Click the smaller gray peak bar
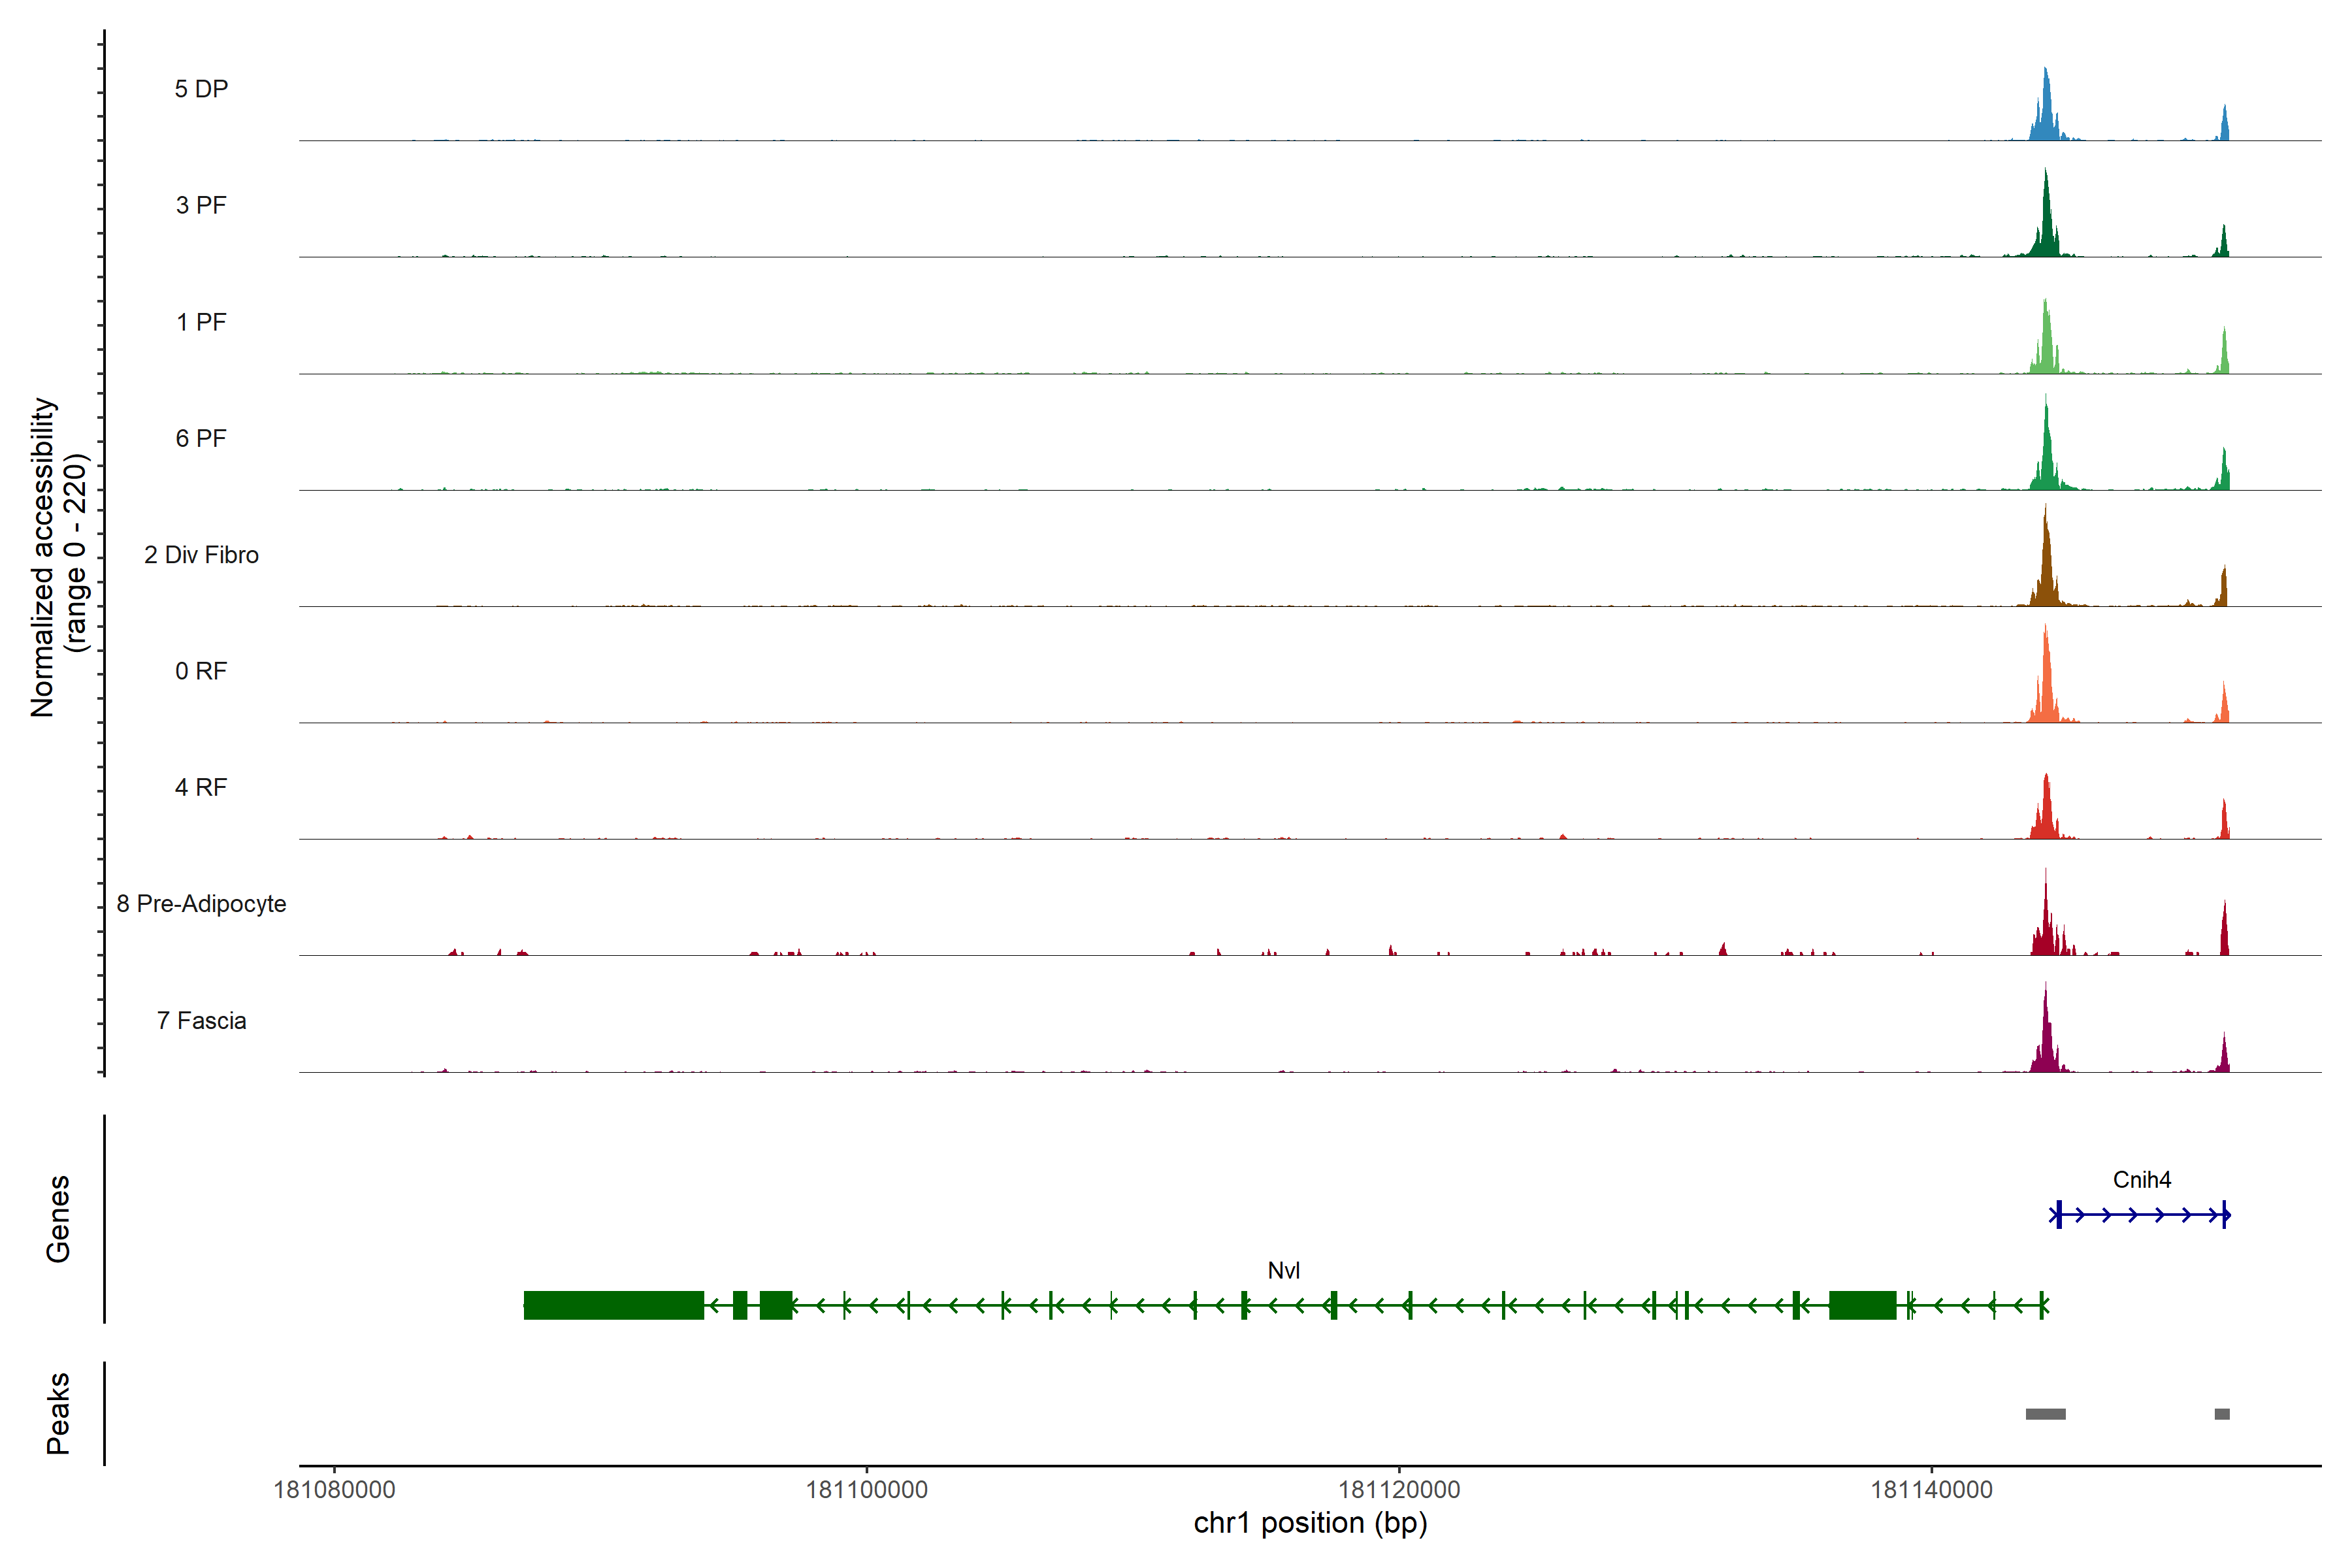 pyautogui.click(x=2222, y=1414)
